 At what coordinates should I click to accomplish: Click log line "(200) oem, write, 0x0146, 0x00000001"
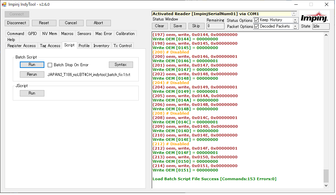tap(195, 56)
